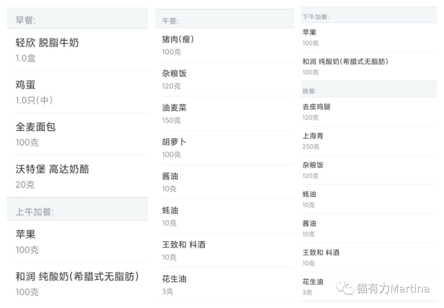Tap the 全麦面包 food row
Viewport: 444px width, 308px height.
[x=77, y=134]
